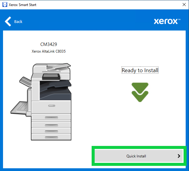Click the model text 'Xerox AltaLink C8035'
The image size is (189, 171).
click(x=49, y=51)
